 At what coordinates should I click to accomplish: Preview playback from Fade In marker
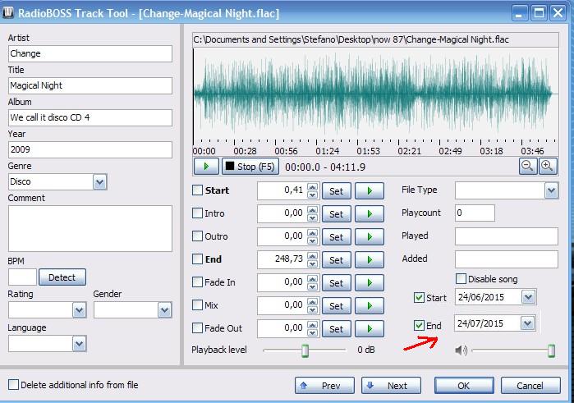pyautogui.click(x=370, y=283)
